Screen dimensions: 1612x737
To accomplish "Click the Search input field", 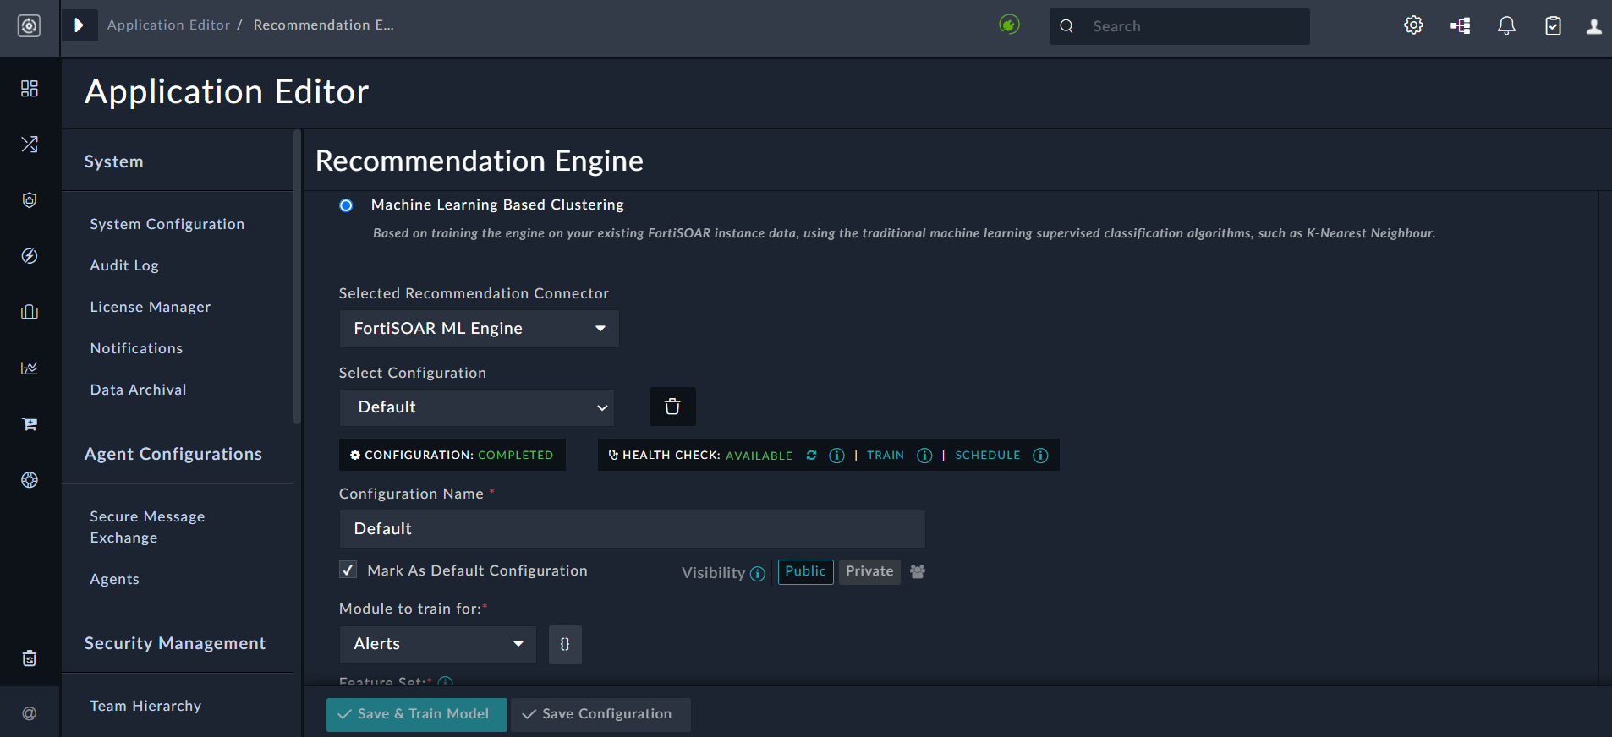I will click(1180, 26).
